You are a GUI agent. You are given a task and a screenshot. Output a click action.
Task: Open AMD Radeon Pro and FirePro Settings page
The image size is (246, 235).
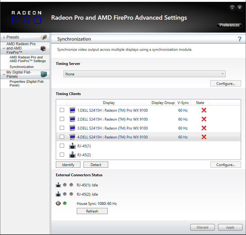pos(27,59)
